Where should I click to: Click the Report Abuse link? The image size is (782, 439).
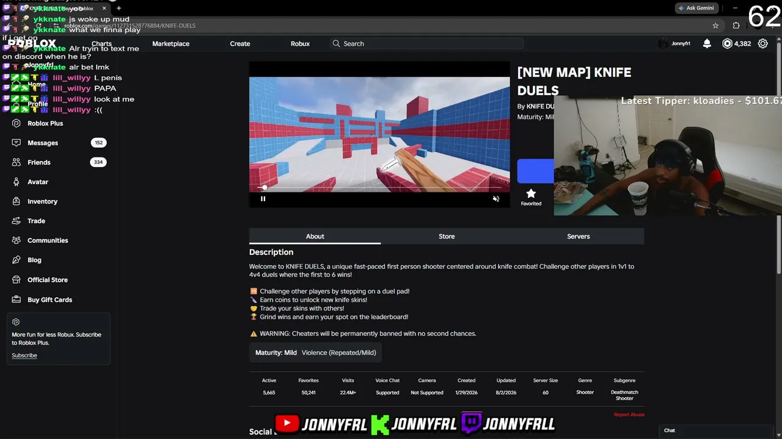pyautogui.click(x=629, y=415)
